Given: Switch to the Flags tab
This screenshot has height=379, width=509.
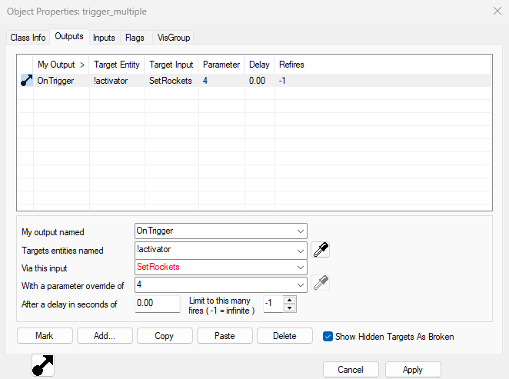Looking at the screenshot, I should 135,37.
